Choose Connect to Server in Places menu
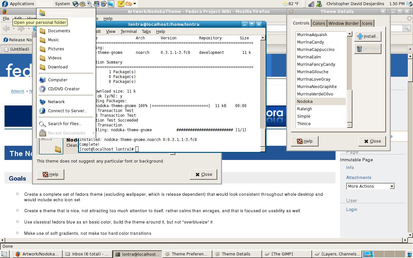The width and height of the screenshot is (413, 258). click(x=66, y=111)
